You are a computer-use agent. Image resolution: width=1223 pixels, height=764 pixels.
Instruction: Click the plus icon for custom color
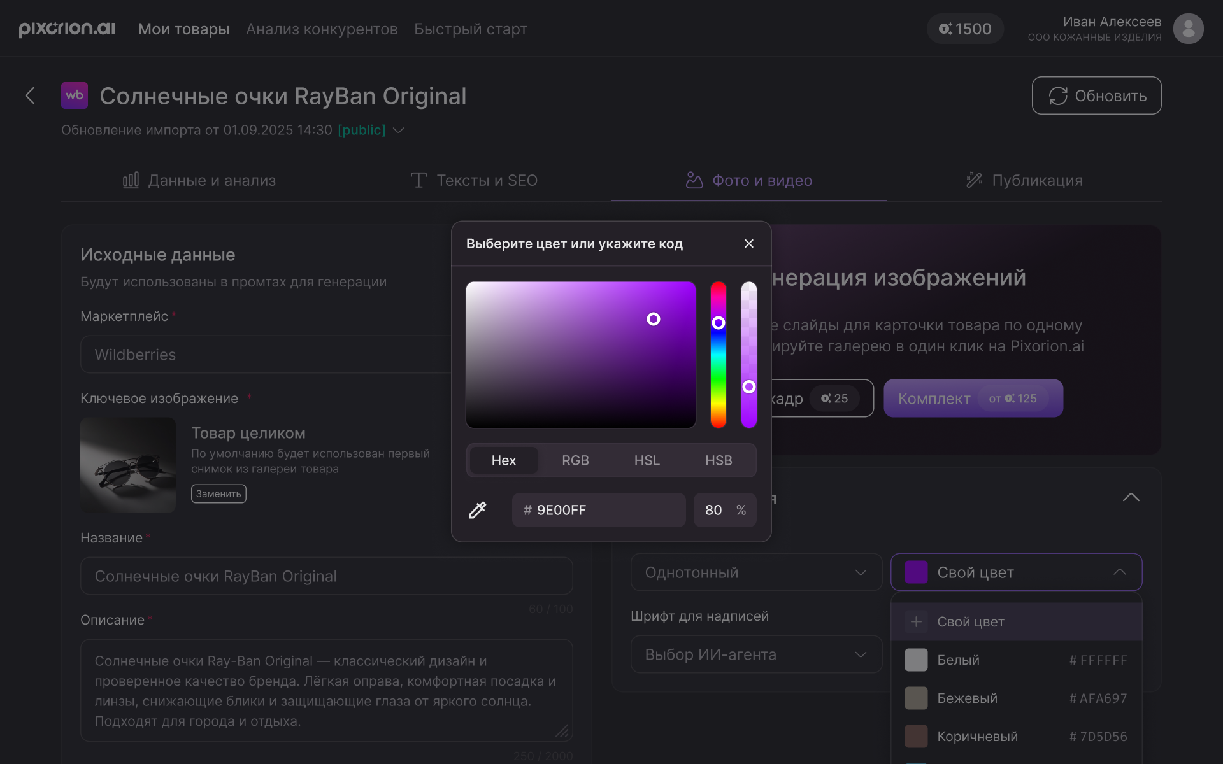pos(916,622)
